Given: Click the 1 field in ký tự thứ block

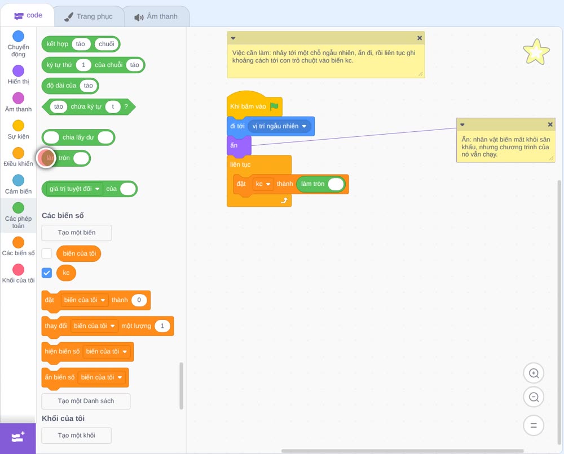Looking at the screenshot, I should (83, 65).
